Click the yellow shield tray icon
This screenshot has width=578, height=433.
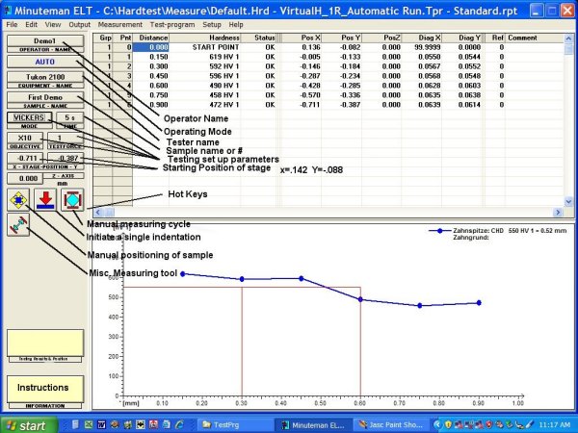point(448,424)
